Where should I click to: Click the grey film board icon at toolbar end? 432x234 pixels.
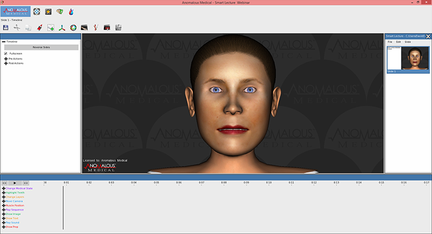118,27
